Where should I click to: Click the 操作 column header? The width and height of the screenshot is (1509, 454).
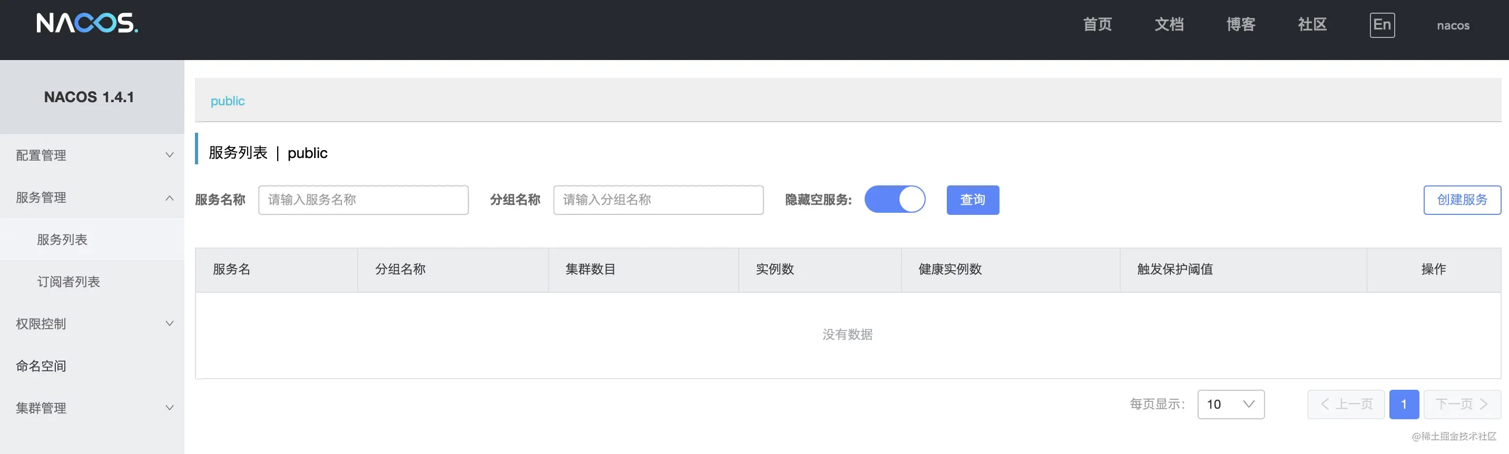point(1434,270)
